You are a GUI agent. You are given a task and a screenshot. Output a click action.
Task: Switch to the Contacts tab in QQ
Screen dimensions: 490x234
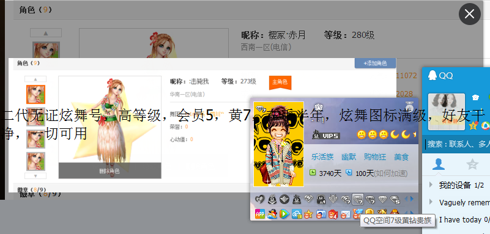tap(439, 164)
